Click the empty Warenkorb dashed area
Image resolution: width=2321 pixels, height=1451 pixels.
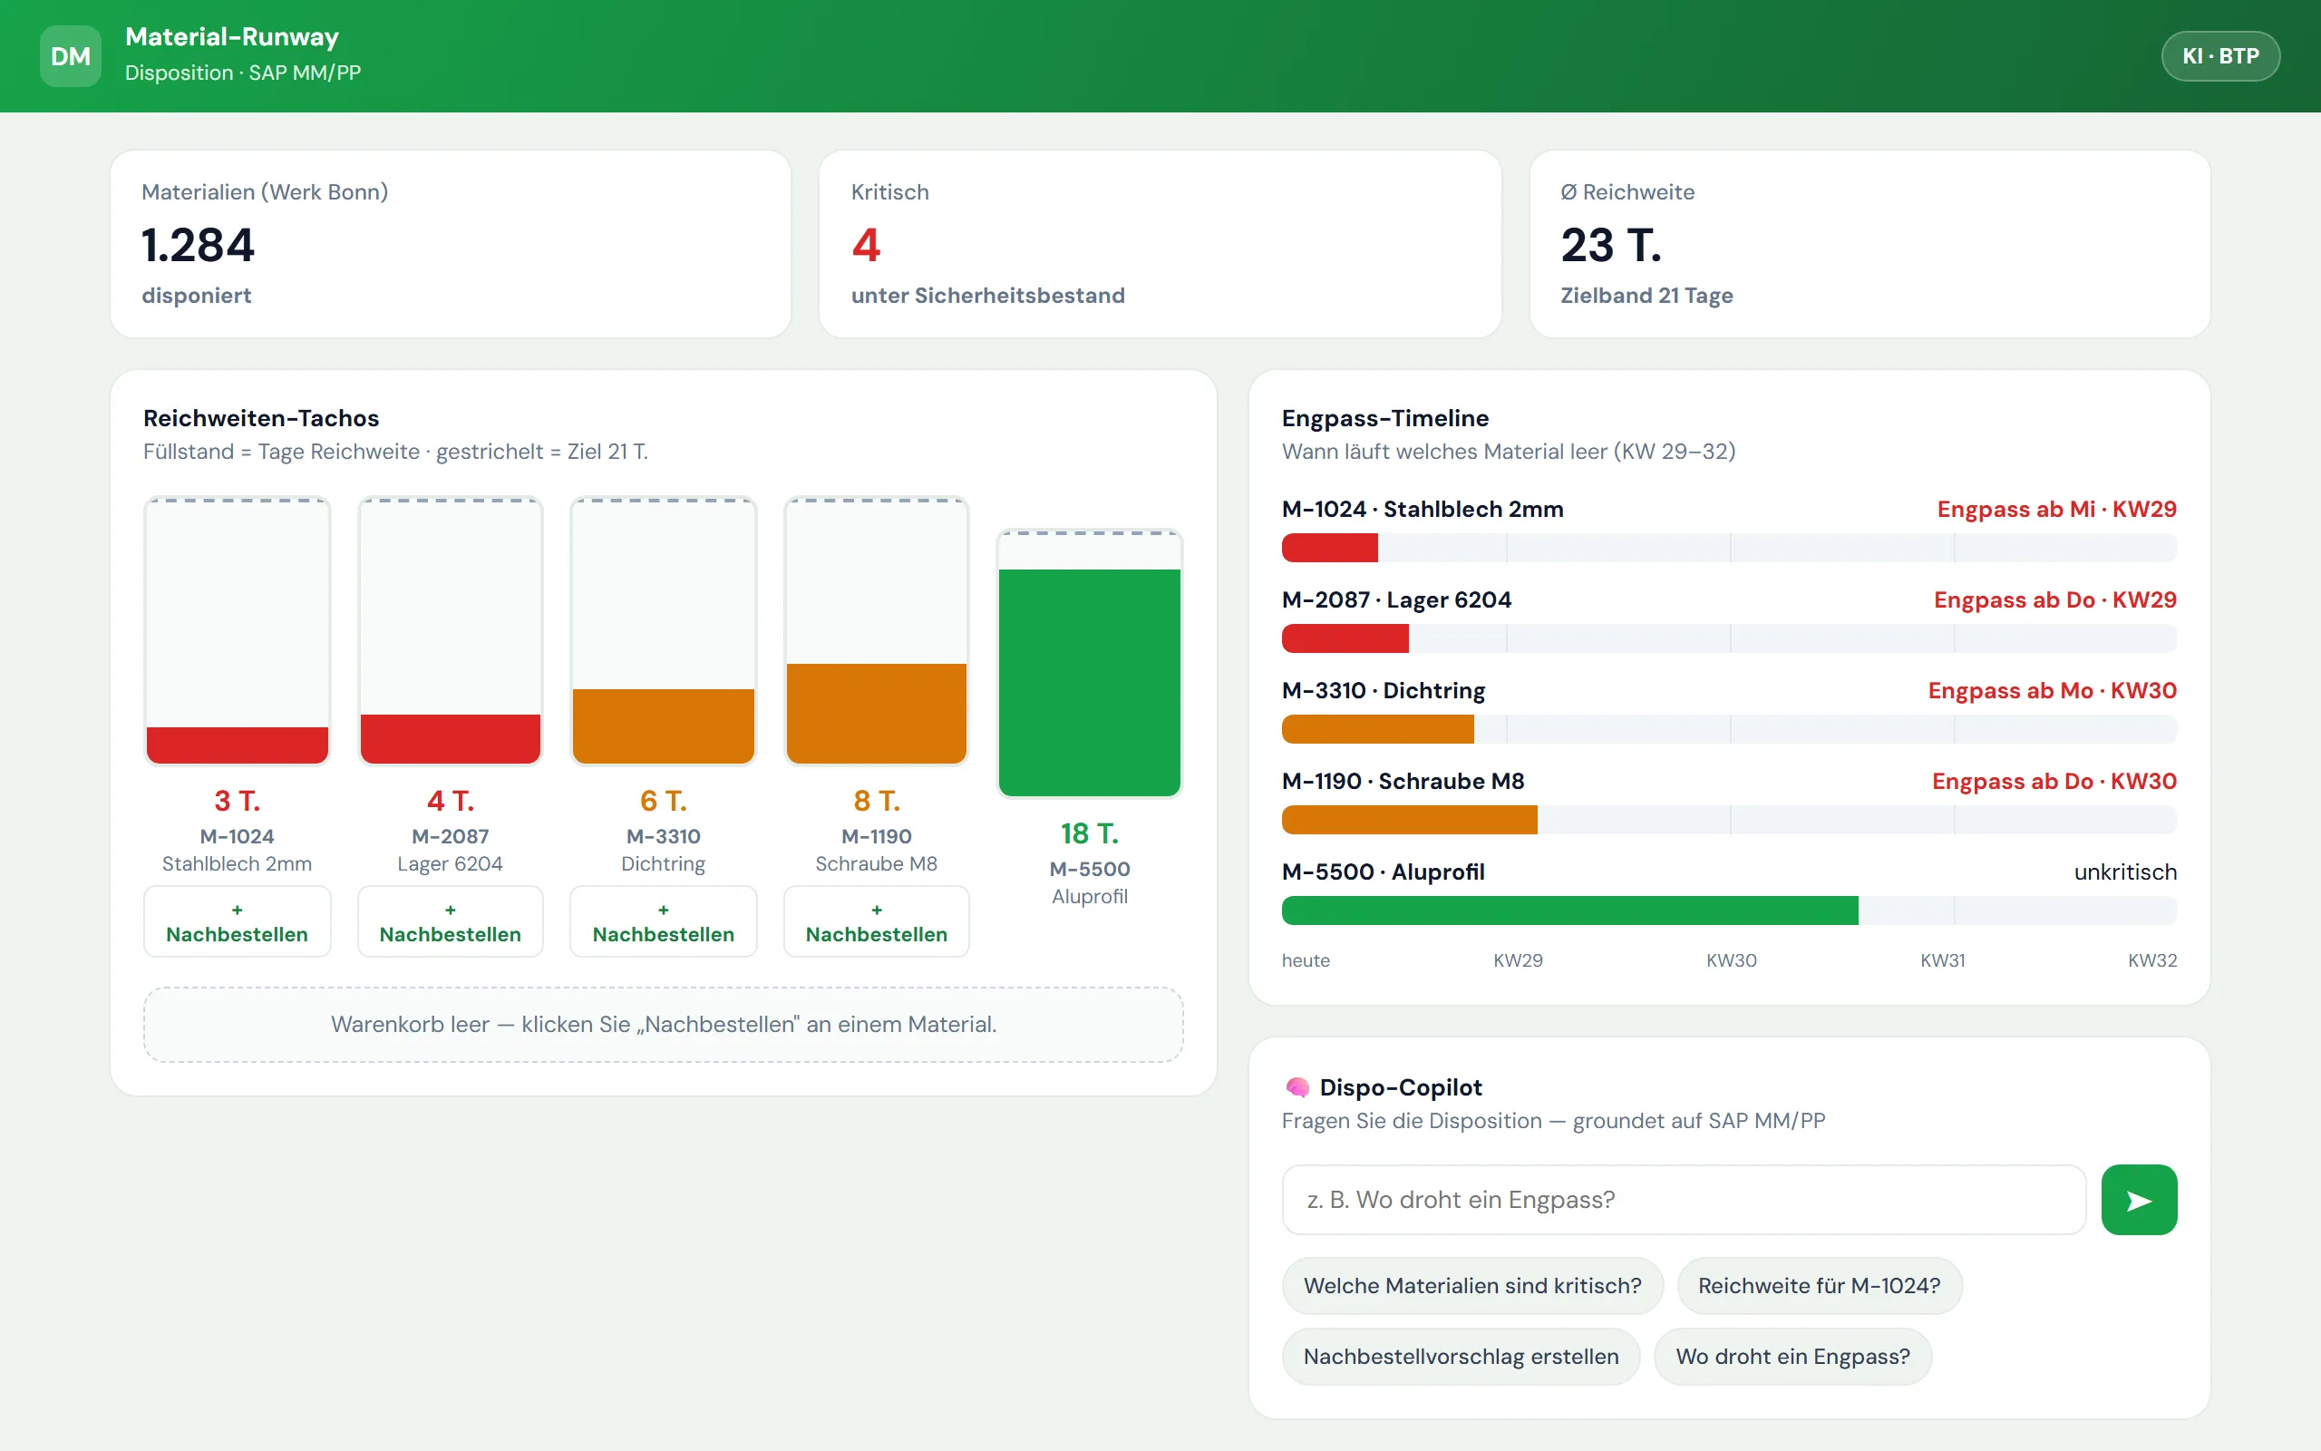coord(663,1025)
